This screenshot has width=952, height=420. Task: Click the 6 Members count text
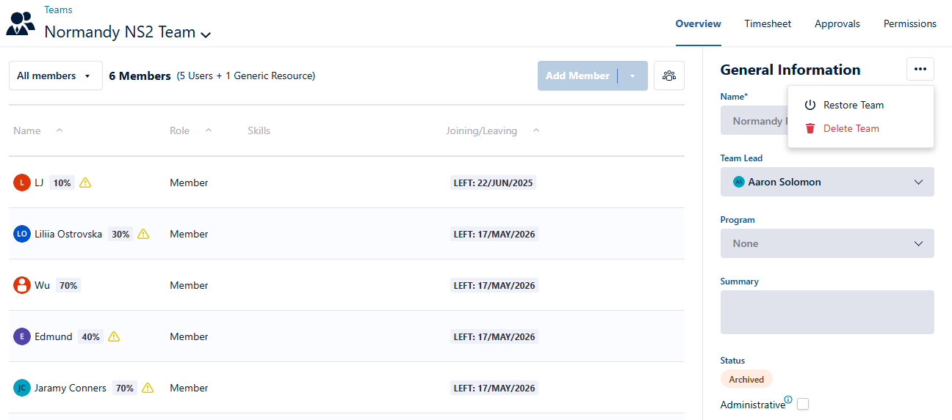pos(140,75)
